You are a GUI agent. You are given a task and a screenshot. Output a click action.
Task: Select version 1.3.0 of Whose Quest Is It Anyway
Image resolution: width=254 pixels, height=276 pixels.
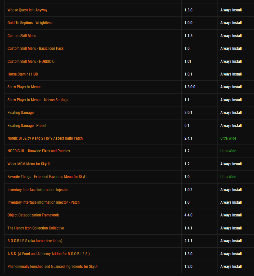(188, 10)
